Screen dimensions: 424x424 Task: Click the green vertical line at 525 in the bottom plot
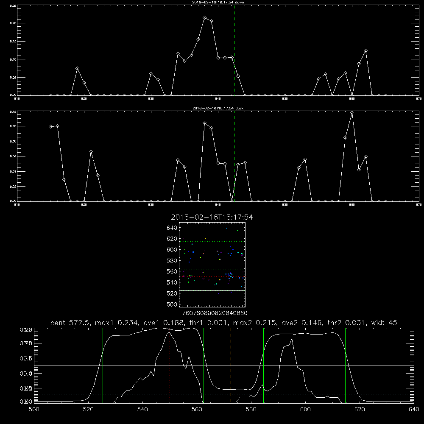[103, 365]
